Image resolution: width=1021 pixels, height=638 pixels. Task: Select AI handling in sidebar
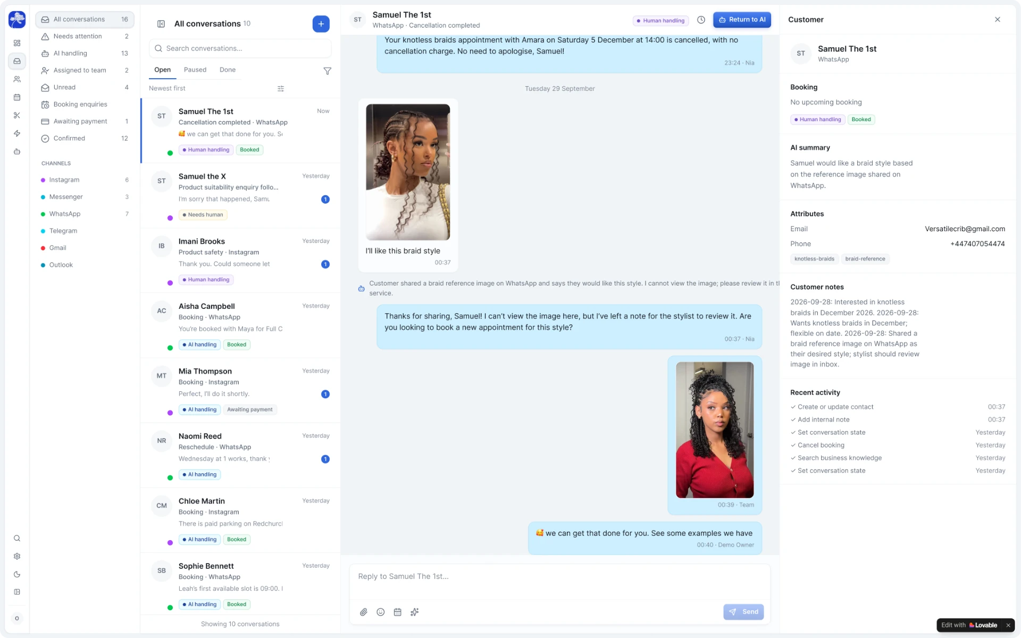point(85,53)
